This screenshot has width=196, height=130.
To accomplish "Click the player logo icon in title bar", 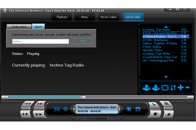I will tap(4, 11).
